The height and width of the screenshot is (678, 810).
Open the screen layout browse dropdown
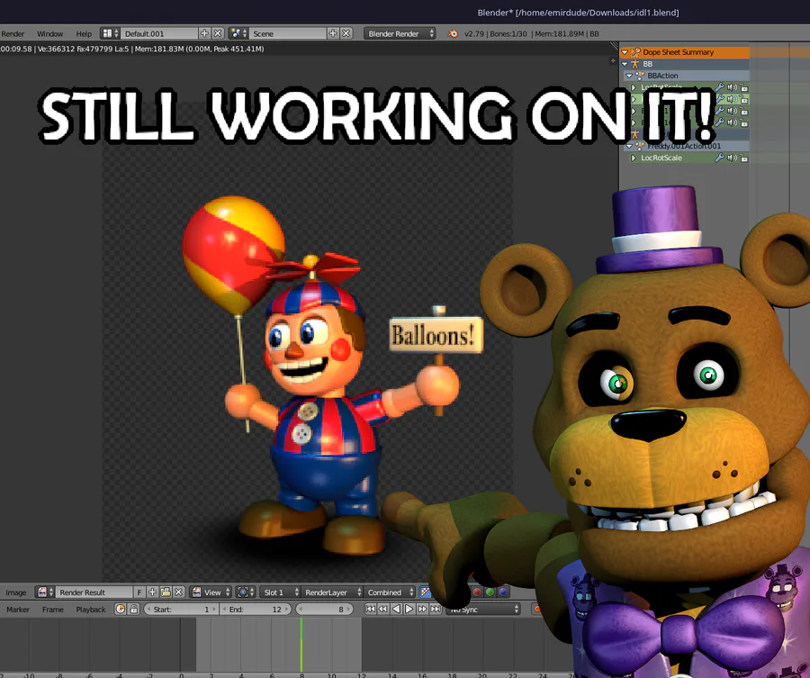click(110, 33)
